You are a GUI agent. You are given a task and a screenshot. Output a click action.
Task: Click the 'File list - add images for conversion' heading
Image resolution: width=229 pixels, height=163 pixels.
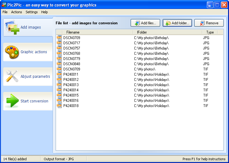pyautogui.click(x=87, y=23)
